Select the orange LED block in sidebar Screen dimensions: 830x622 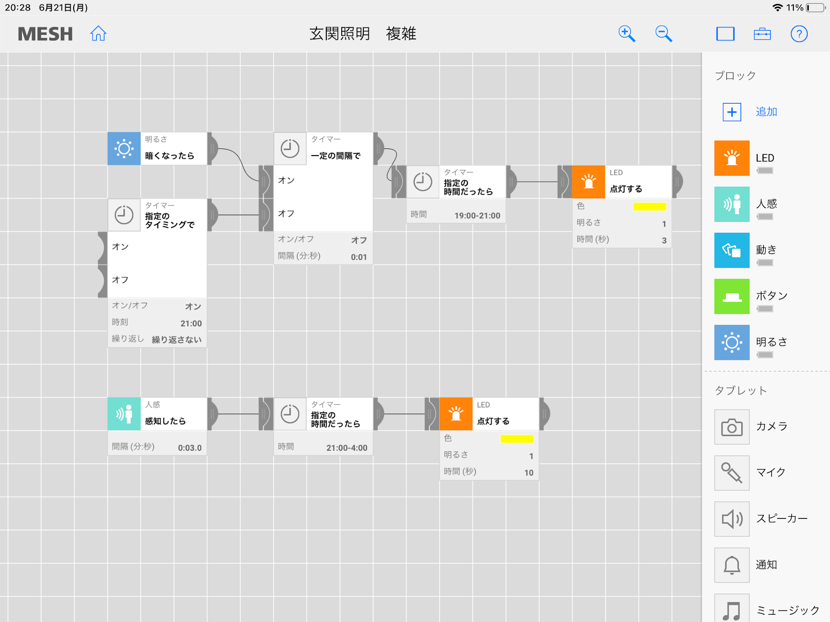(x=732, y=158)
